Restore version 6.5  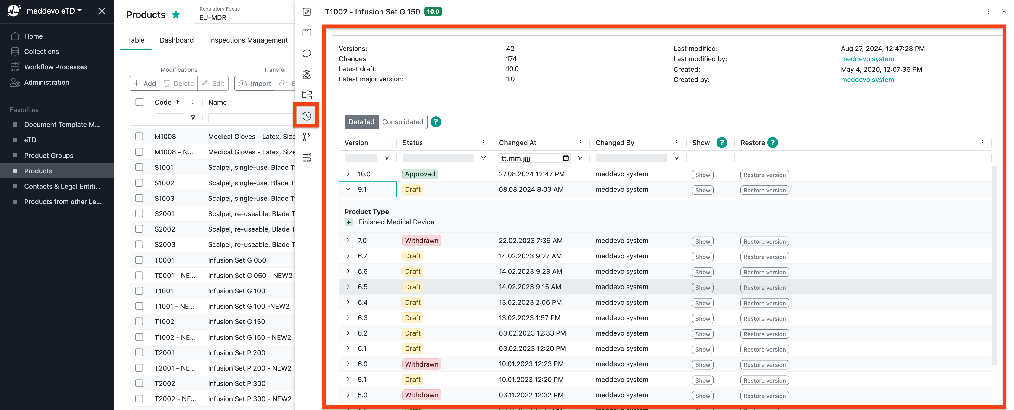765,288
